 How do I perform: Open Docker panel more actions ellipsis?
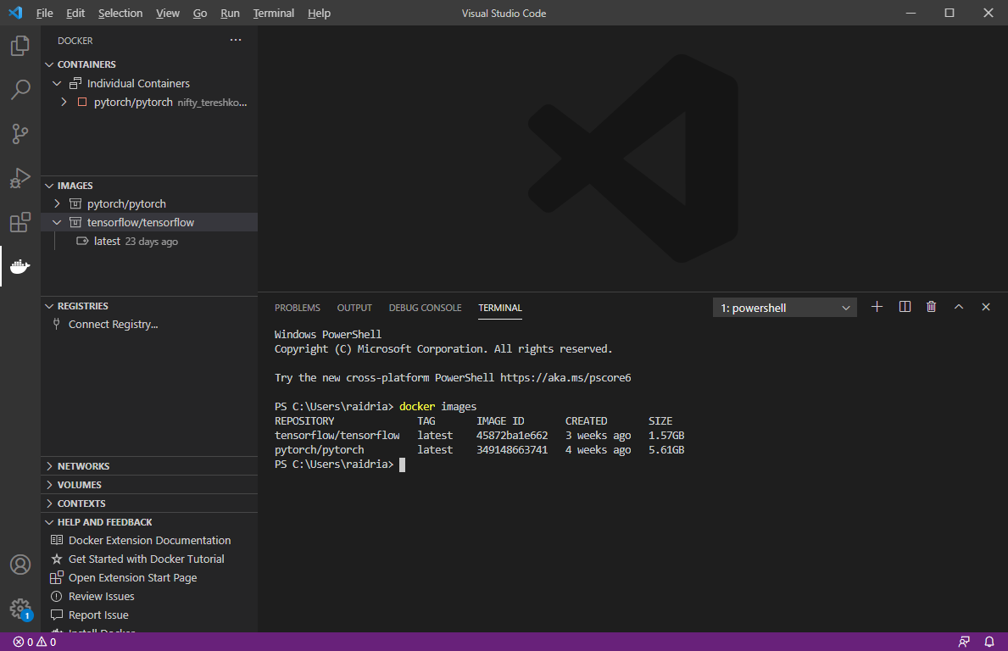(x=236, y=40)
